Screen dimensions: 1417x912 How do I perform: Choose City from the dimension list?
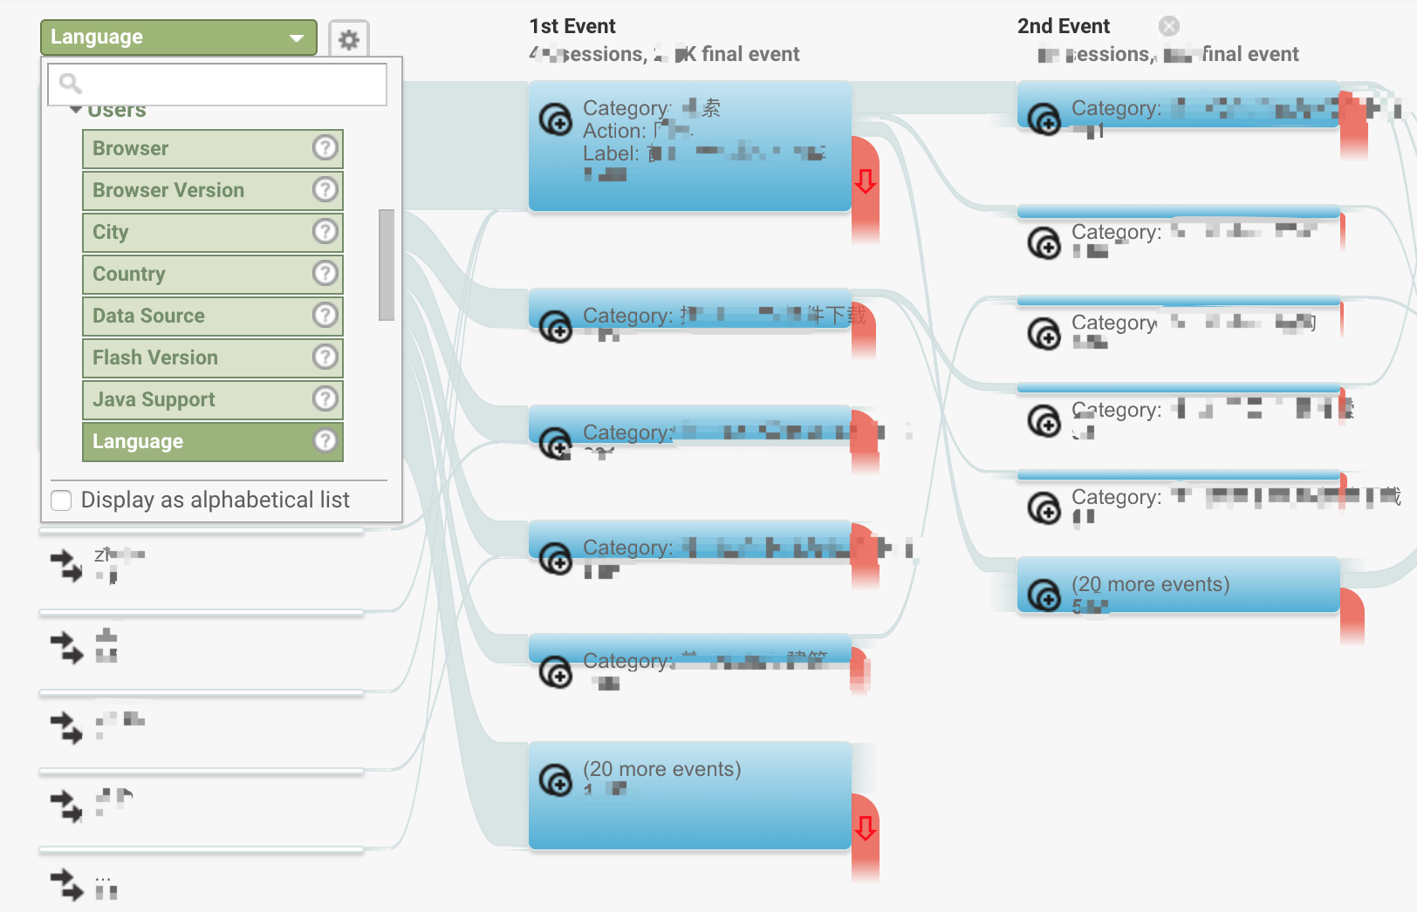coord(213,233)
